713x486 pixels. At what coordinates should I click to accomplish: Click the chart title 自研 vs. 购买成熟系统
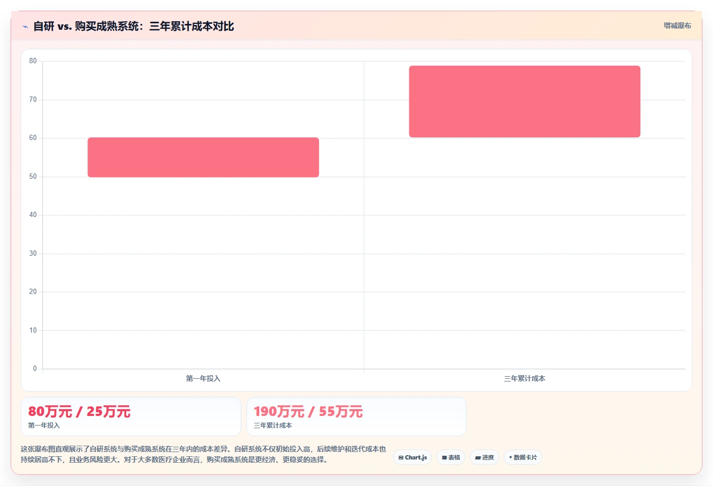pos(134,26)
